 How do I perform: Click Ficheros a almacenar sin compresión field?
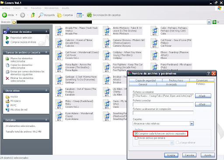click(163, 113)
